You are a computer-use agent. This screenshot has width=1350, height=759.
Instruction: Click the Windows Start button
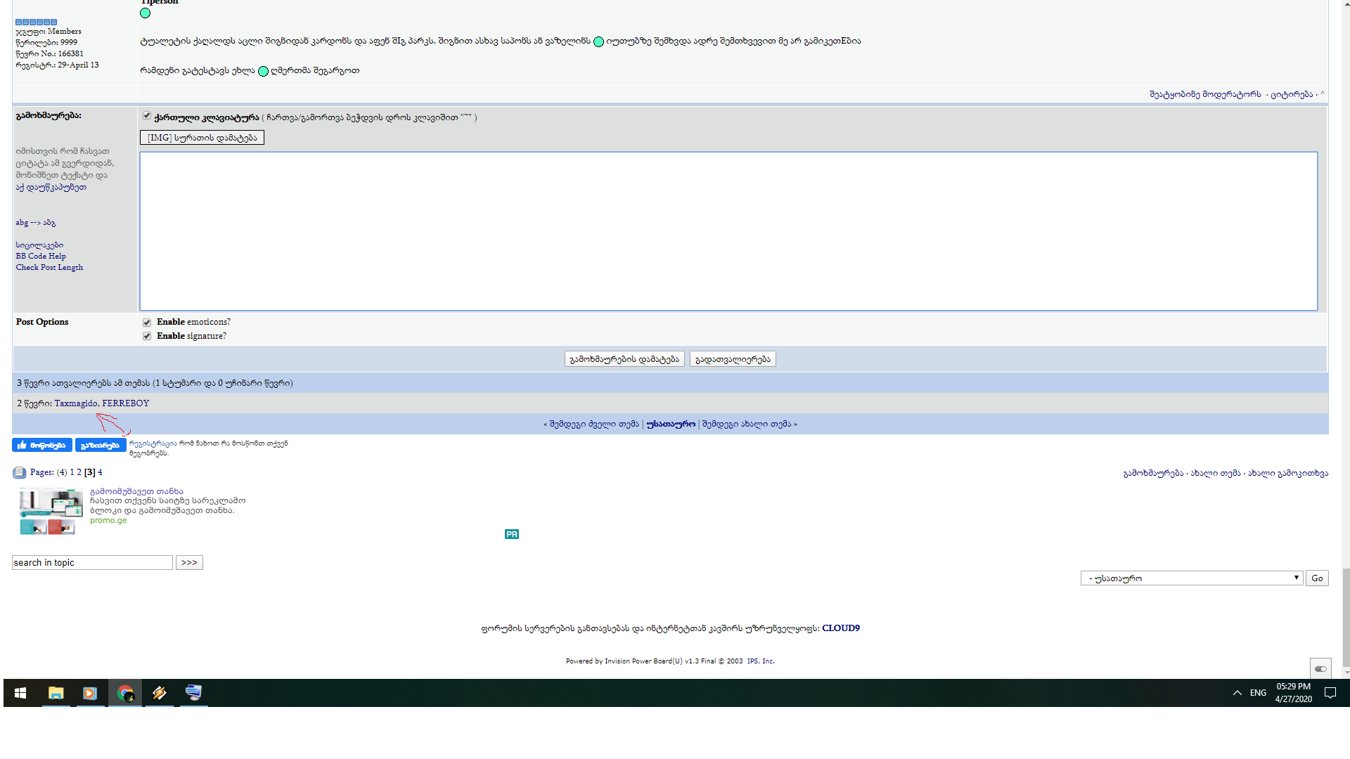click(20, 694)
